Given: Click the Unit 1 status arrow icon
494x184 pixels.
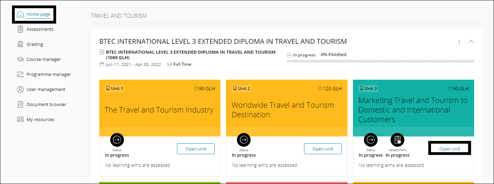Looking at the screenshot, I should click(x=117, y=140).
